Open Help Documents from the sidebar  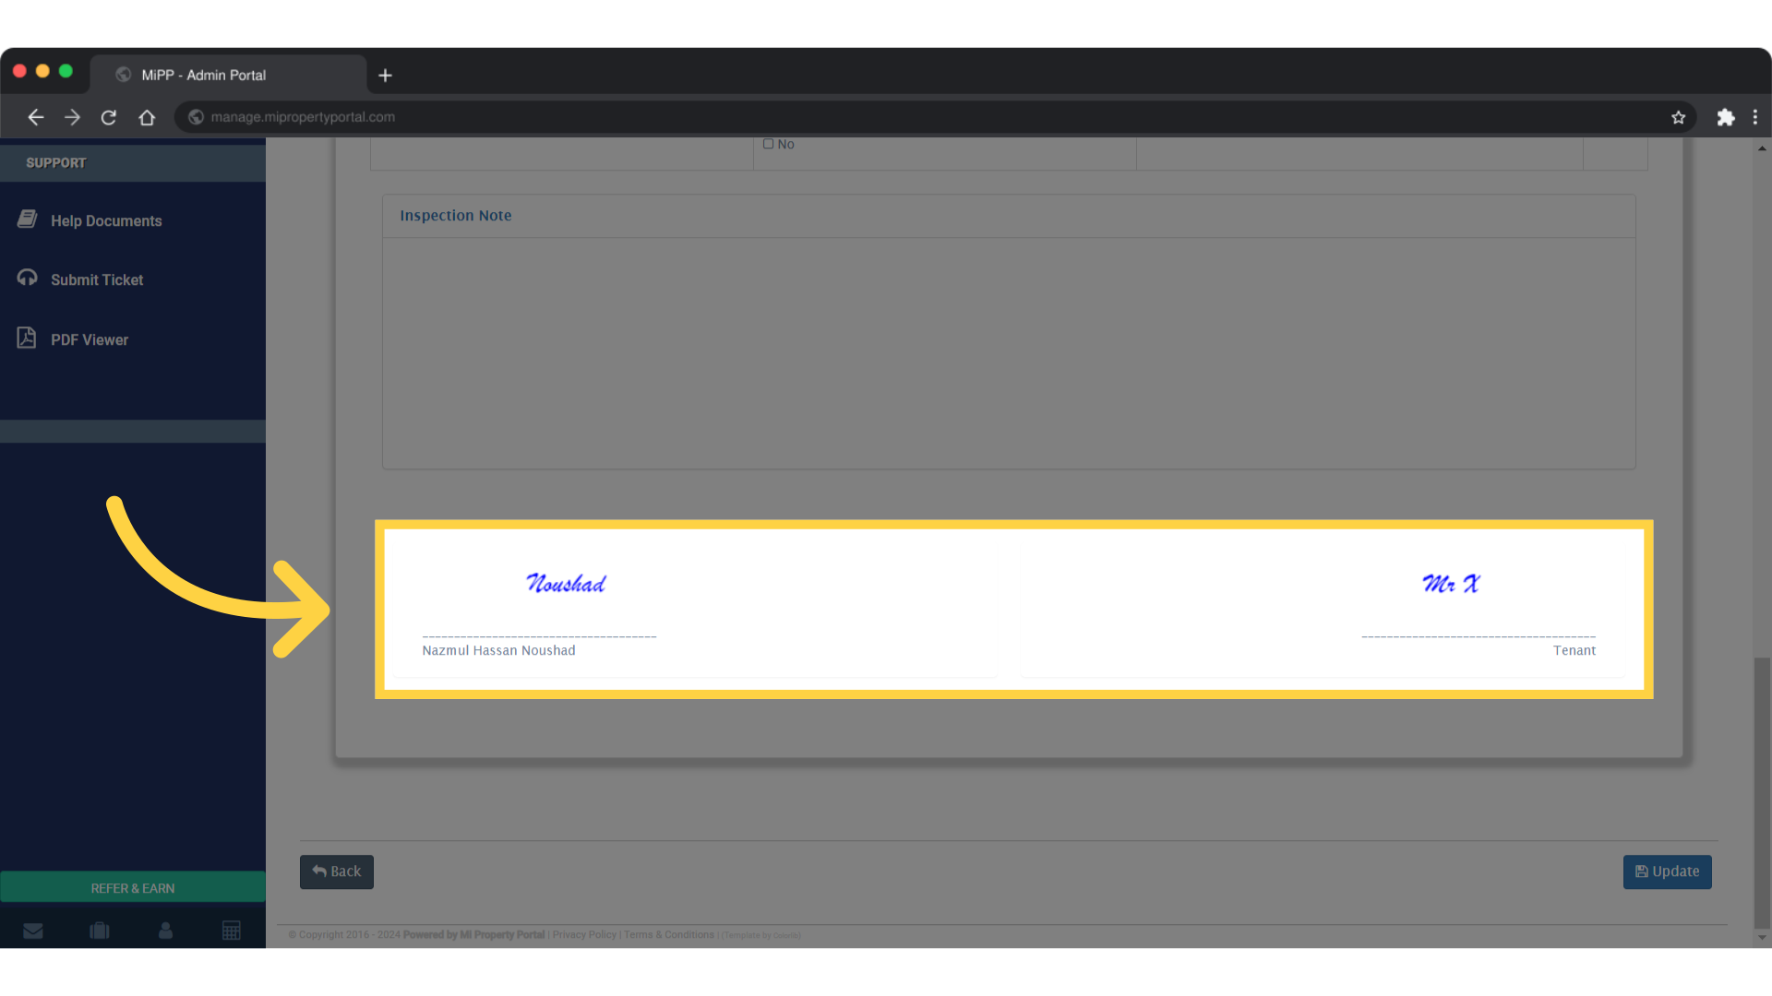coord(106,220)
